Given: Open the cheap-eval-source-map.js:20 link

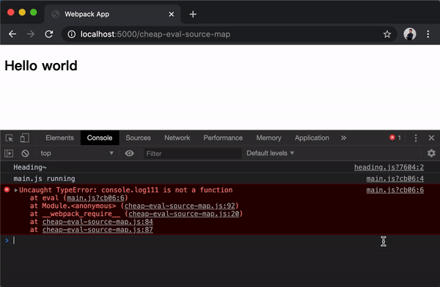Looking at the screenshot, I should point(184,214).
